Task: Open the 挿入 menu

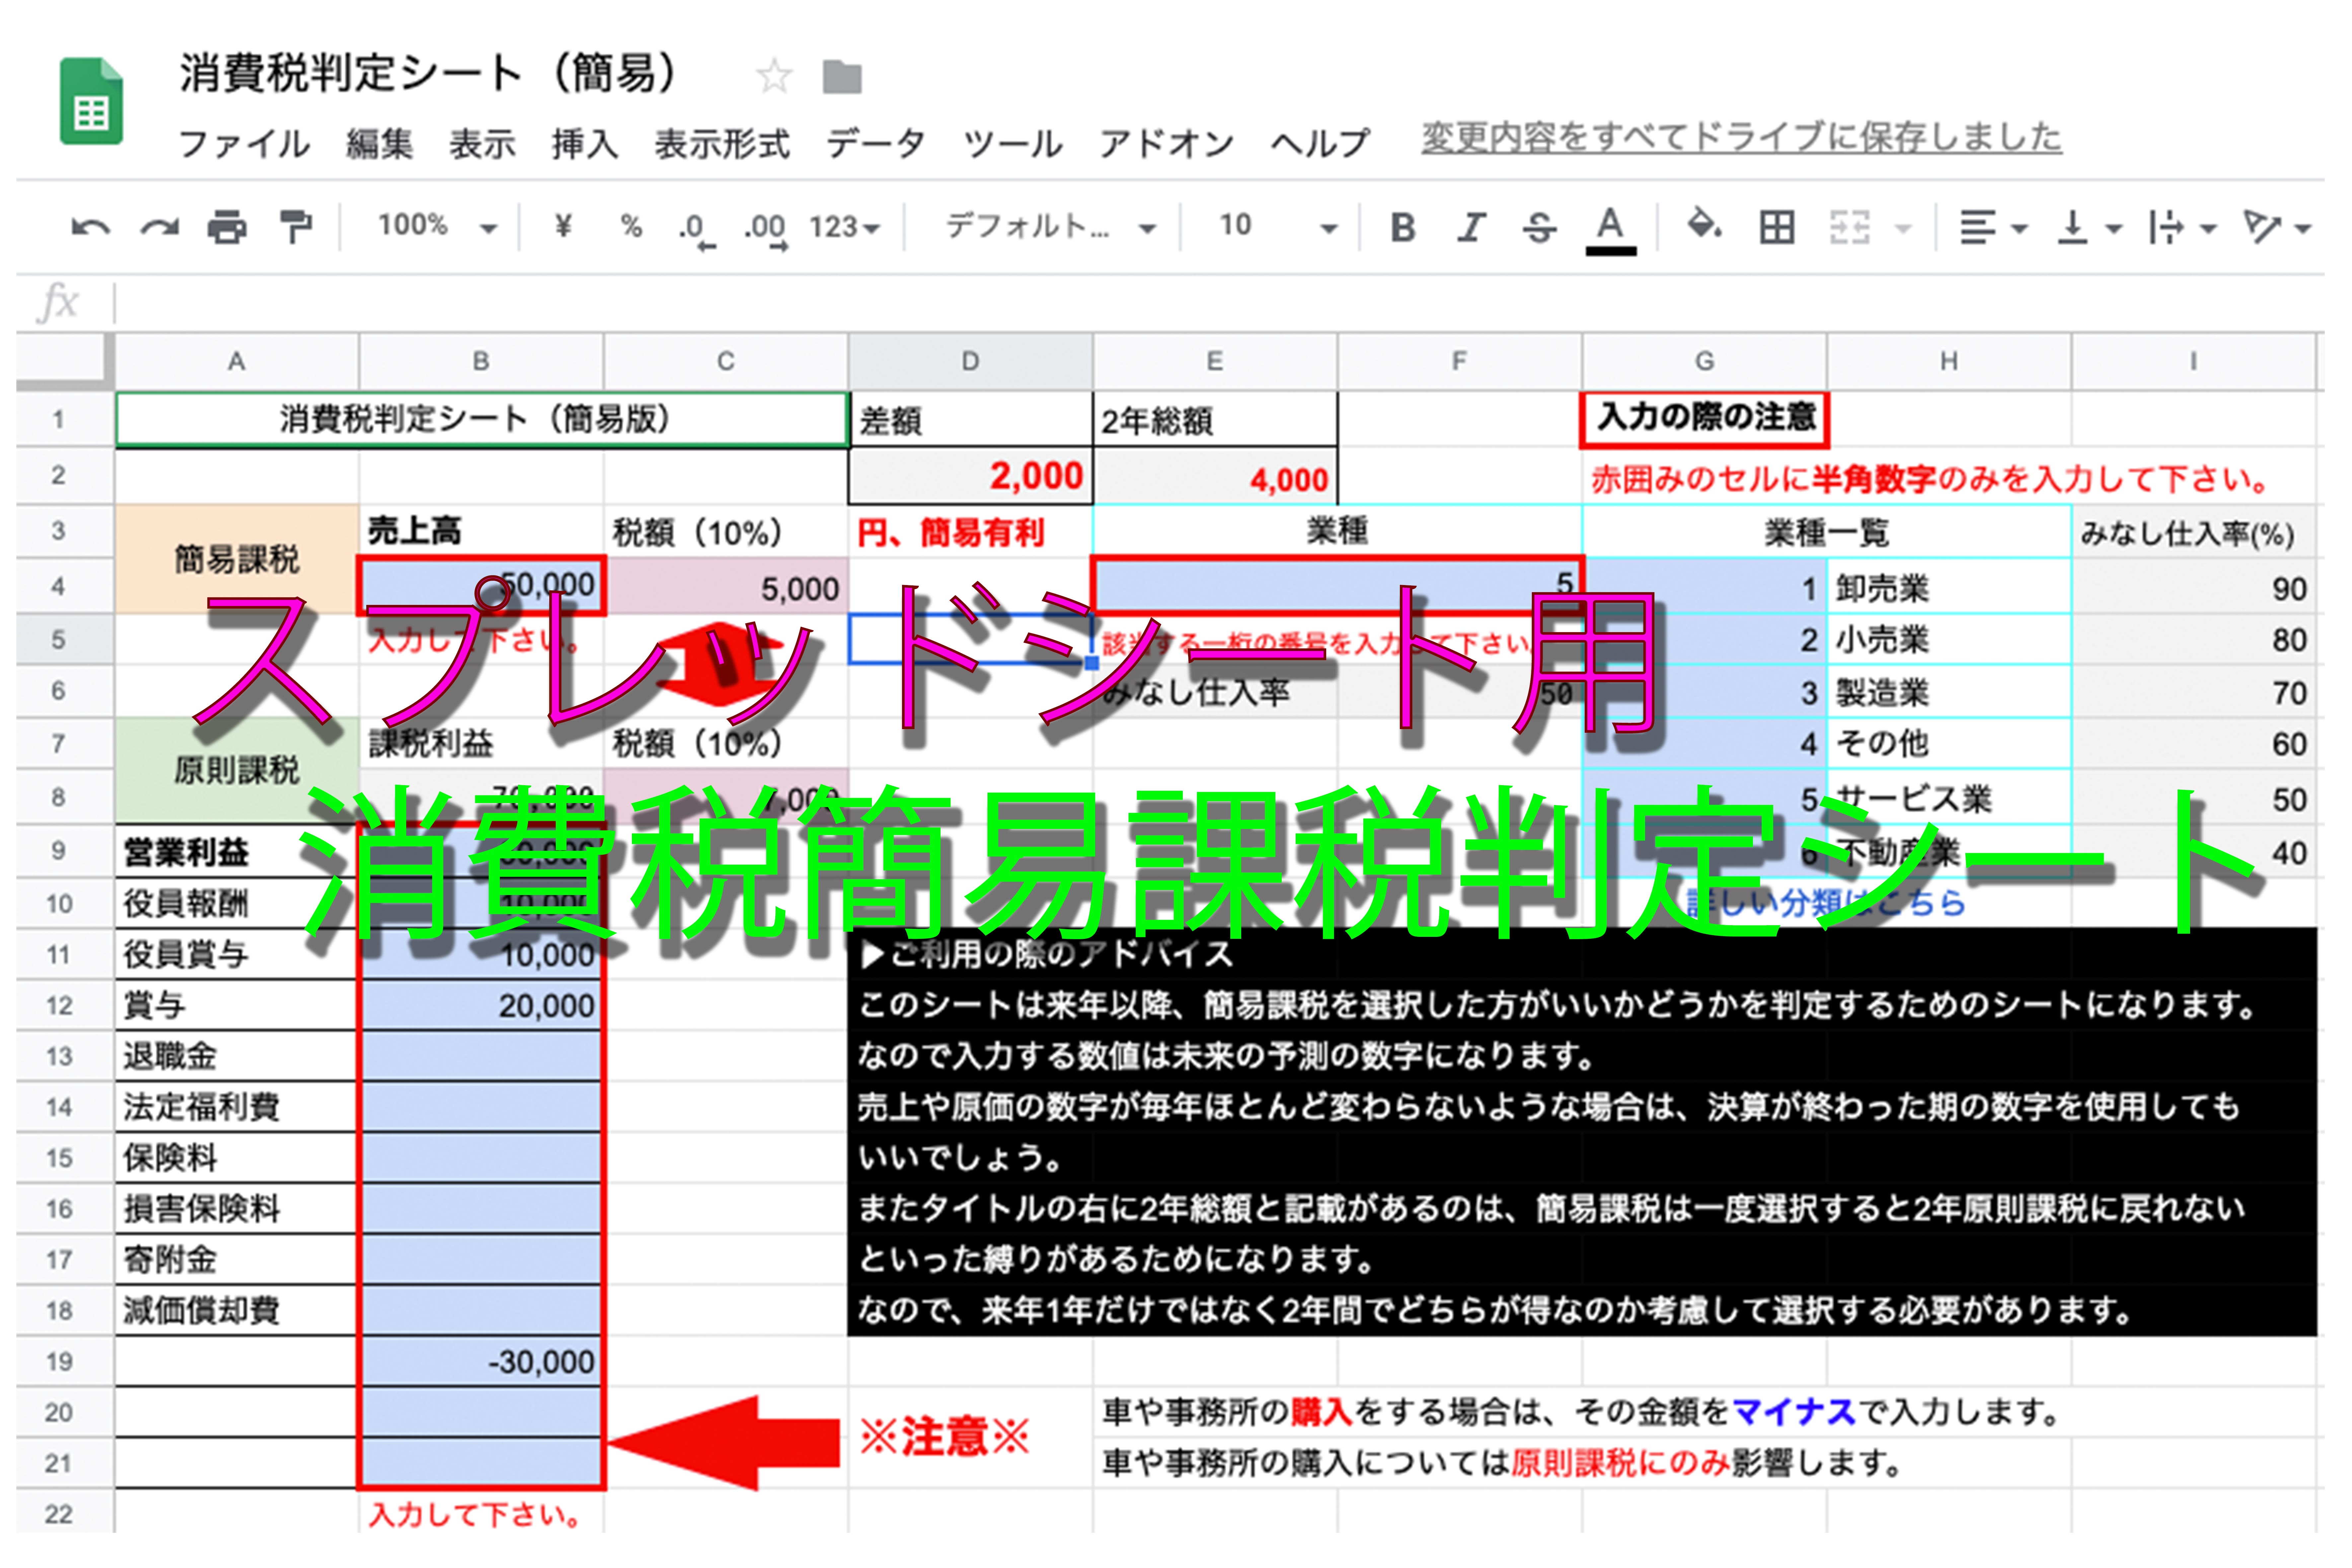Action: (585, 144)
